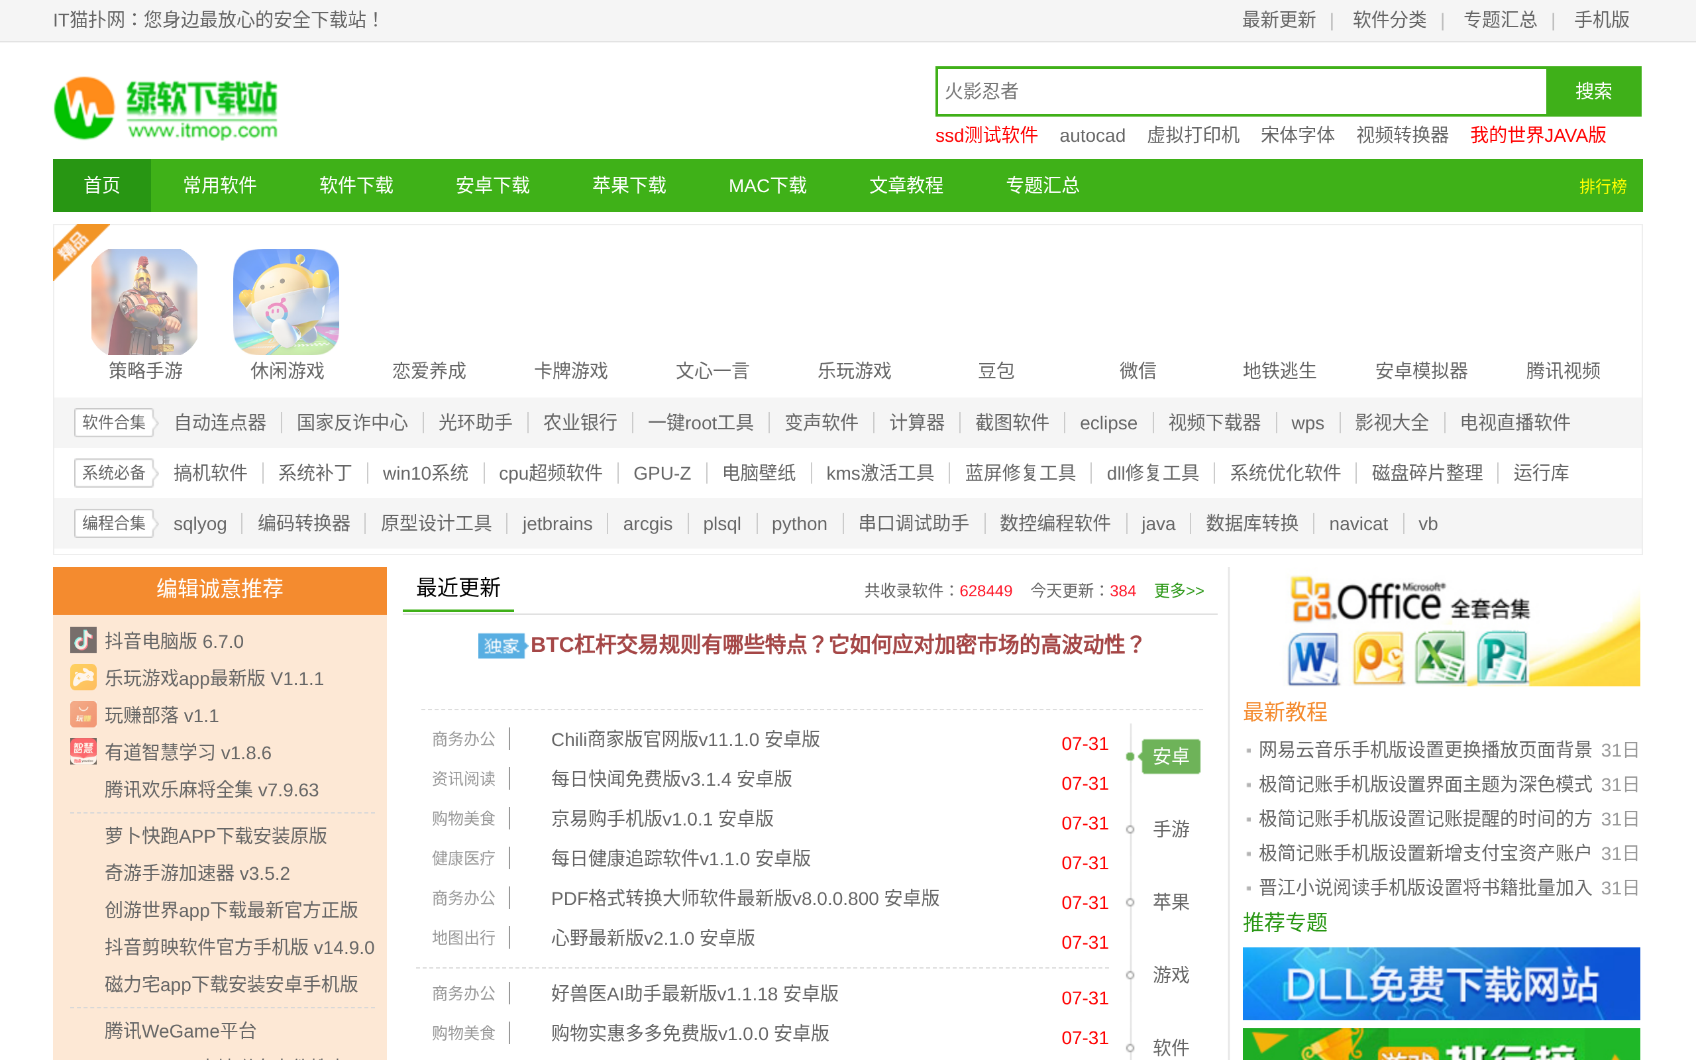The image size is (1696, 1060).
Task: Open 晋江小说阅读手机版 tutorial link
Action: 1426,888
